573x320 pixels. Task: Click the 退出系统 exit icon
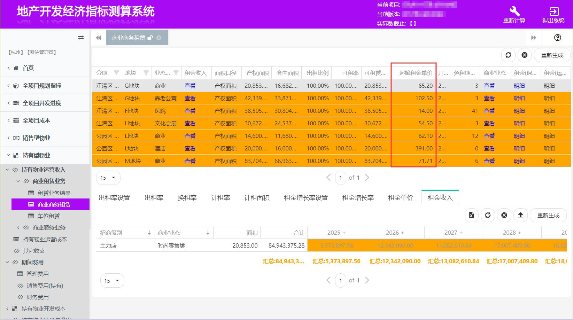point(553,11)
